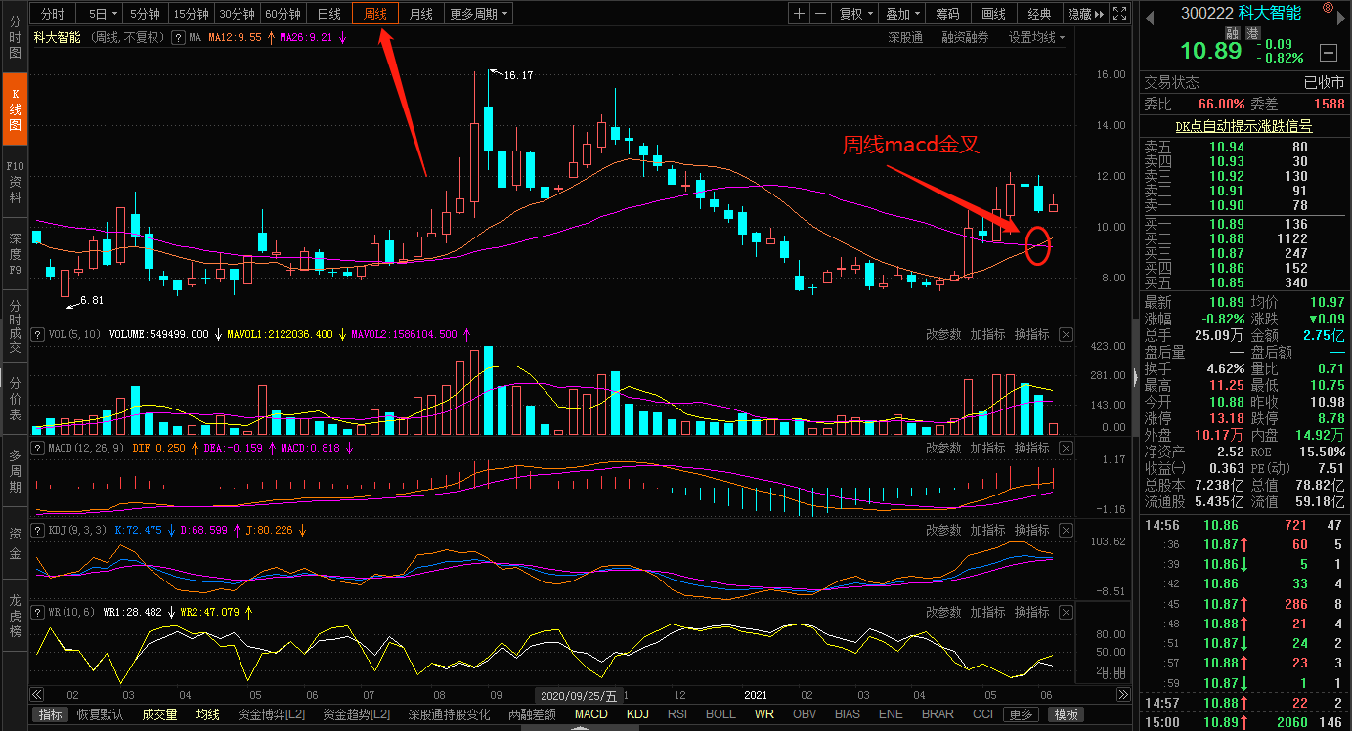1352x731 pixels.
Task: Switch to 分时 chart tab
Action: click(53, 14)
